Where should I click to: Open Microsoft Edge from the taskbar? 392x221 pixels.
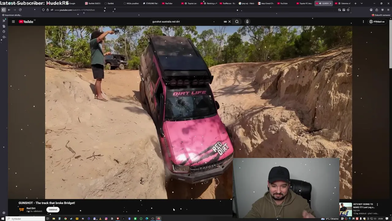(147, 219)
